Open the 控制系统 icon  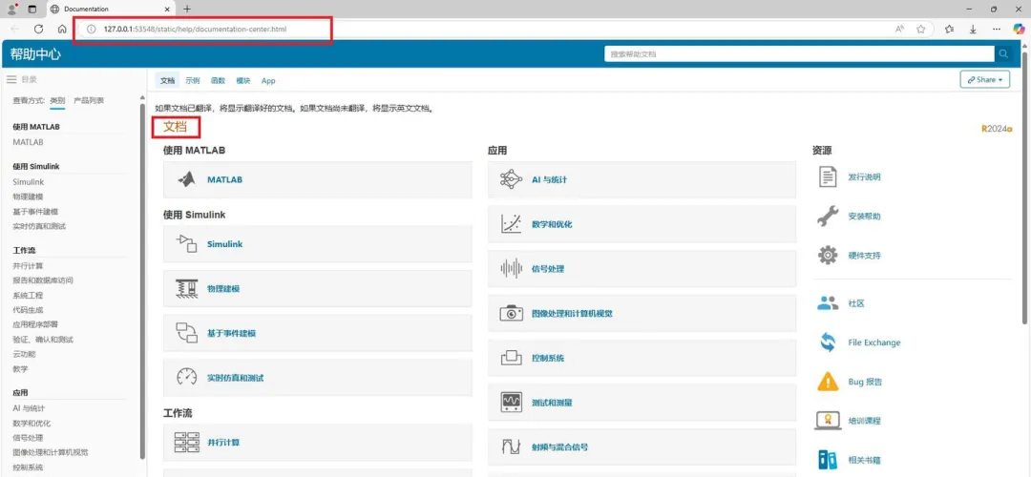pyautogui.click(x=511, y=358)
